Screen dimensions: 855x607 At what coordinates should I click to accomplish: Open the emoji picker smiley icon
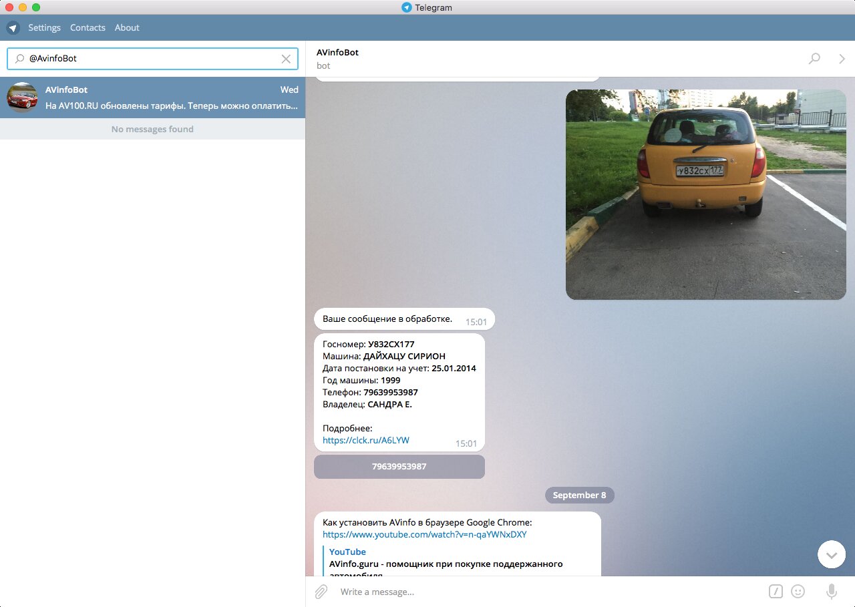(798, 591)
